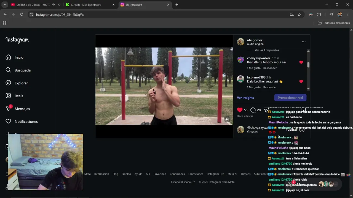Image resolution: width=353 pixels, height=198 pixels.
Task: Open a1e.gomez username link
Action: coord(255,40)
